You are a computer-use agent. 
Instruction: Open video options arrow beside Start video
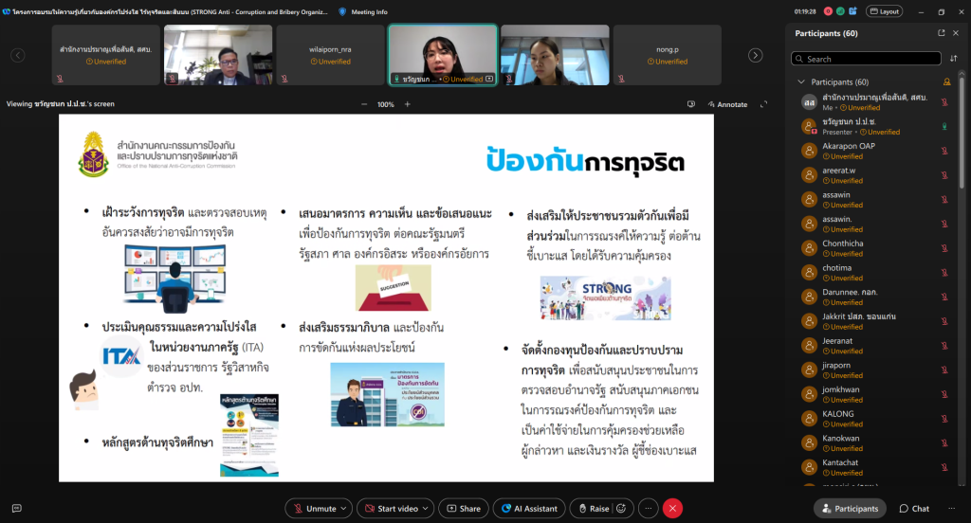click(x=426, y=508)
